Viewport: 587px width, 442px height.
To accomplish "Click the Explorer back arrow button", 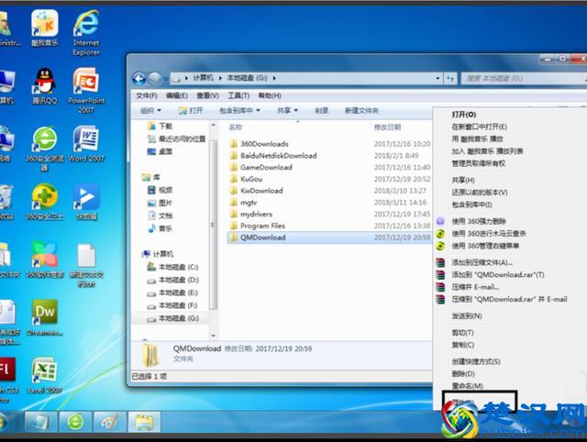I will coord(139,79).
